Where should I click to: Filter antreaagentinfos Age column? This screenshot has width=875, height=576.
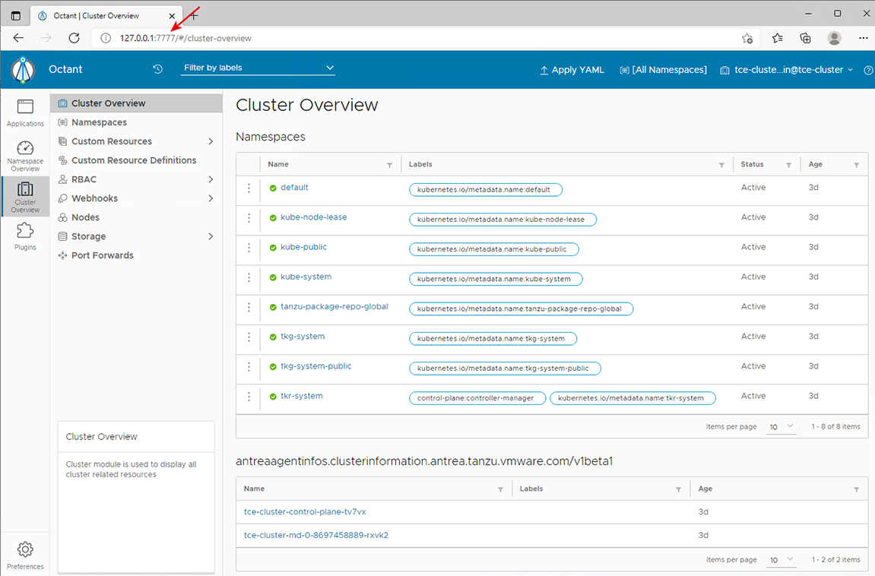click(x=857, y=489)
